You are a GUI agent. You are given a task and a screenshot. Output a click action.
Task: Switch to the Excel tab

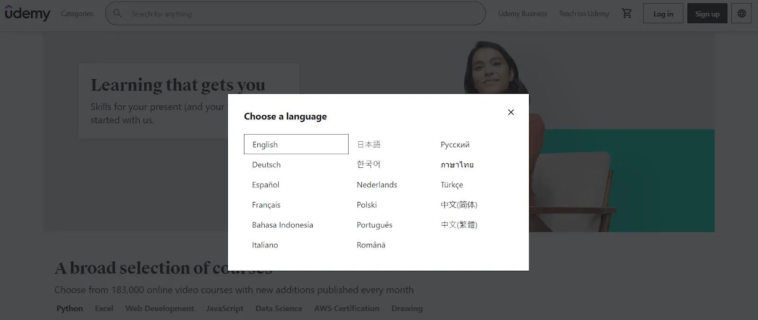coord(104,308)
